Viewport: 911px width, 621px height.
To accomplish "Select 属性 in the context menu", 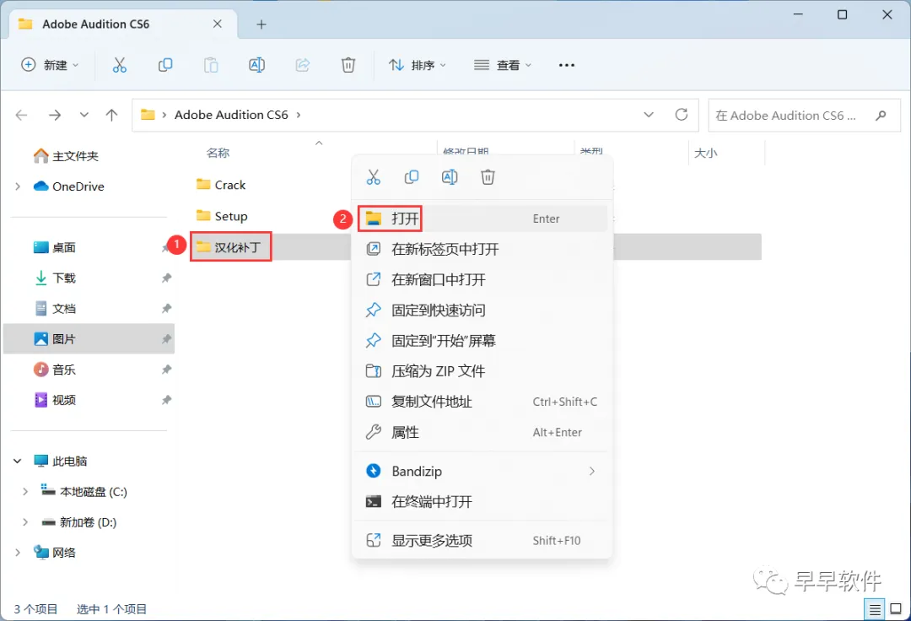I will [482, 432].
